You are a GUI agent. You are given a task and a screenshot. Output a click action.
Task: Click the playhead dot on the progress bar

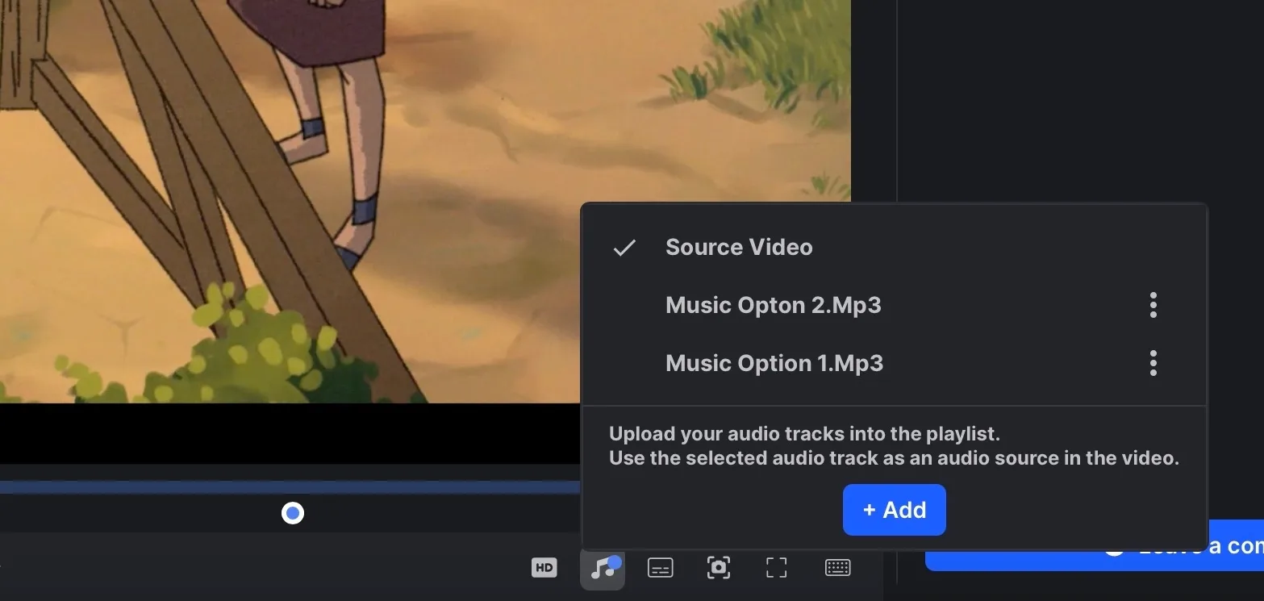(293, 513)
